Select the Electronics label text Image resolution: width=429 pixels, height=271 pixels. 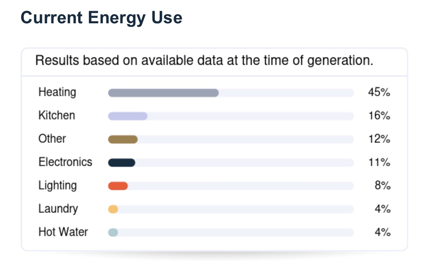[65, 162]
